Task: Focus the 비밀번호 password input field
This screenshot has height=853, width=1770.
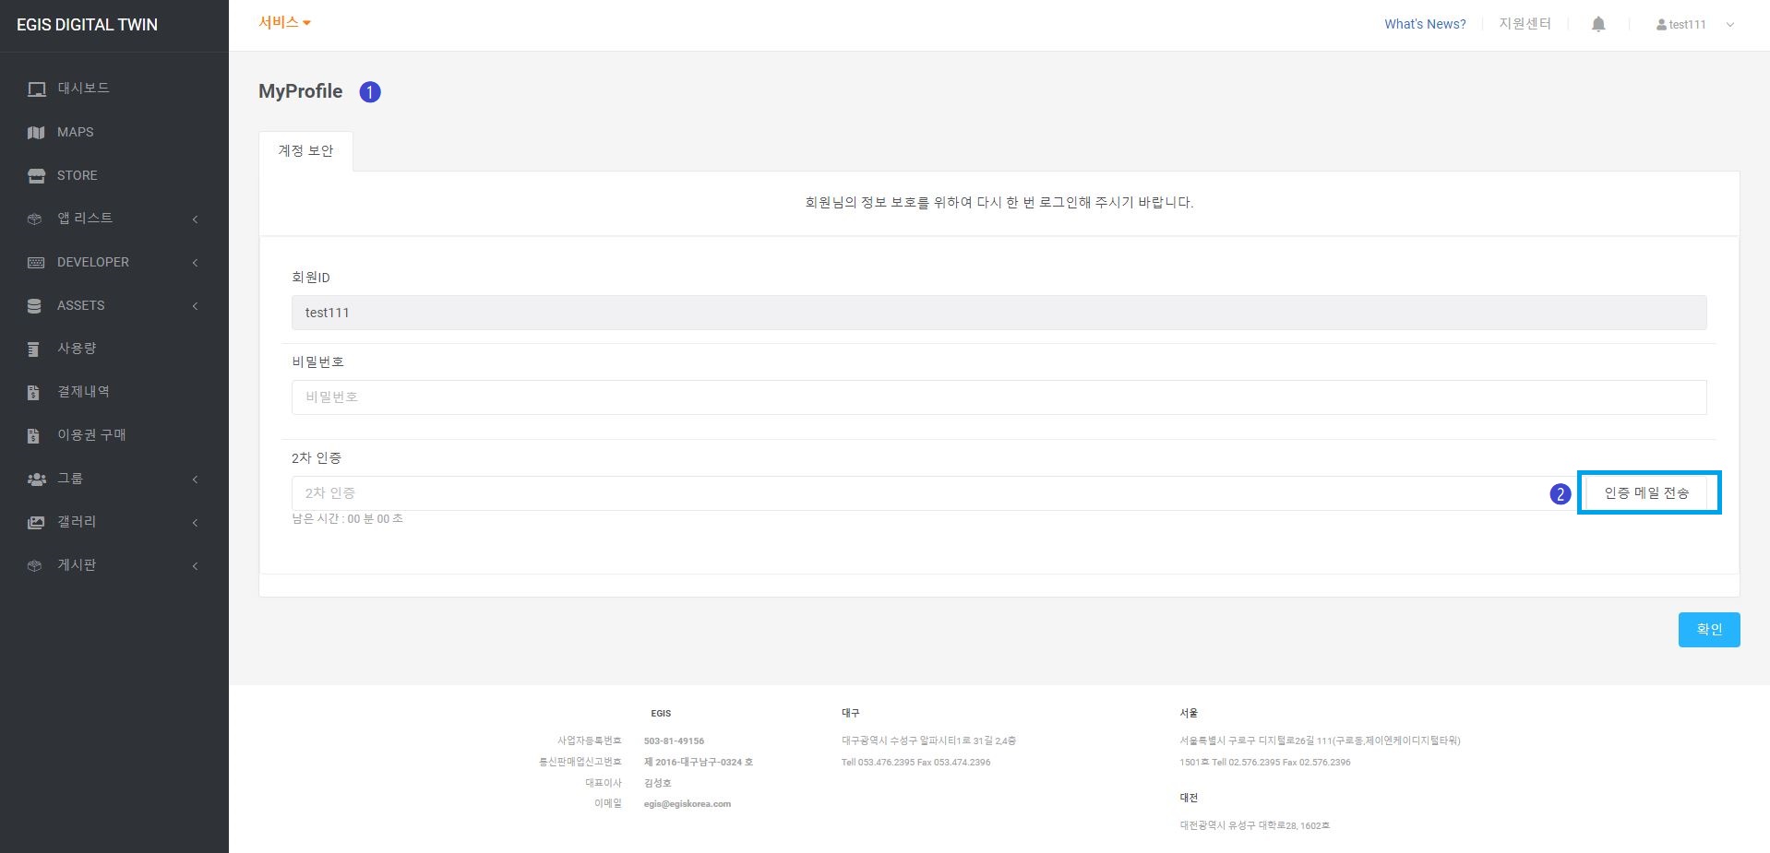Action: (x=999, y=397)
